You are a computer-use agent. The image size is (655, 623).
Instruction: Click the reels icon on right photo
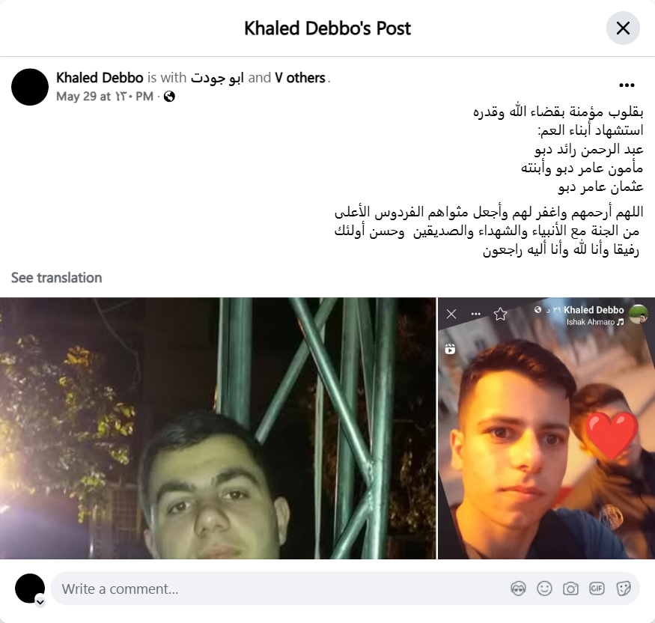coord(450,348)
